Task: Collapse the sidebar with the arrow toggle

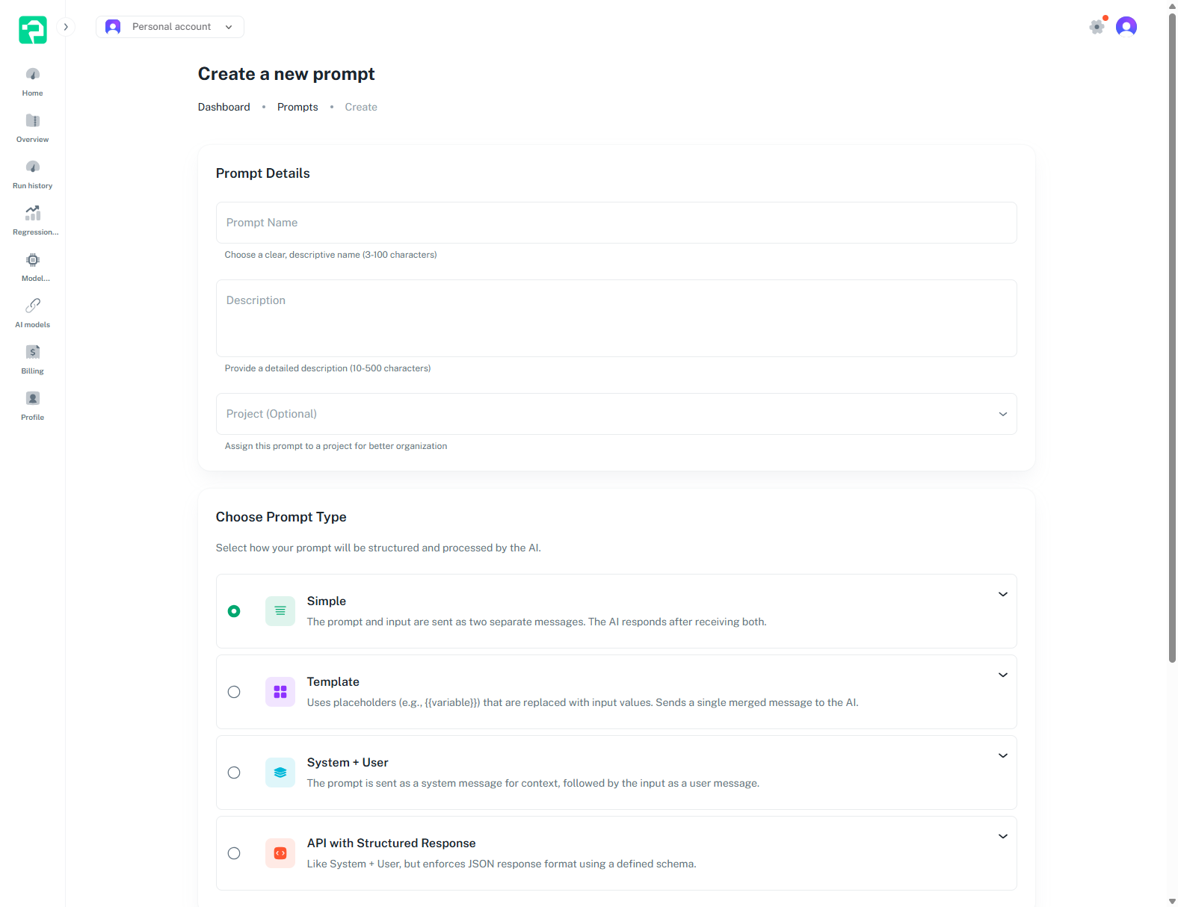Action: pos(66,26)
